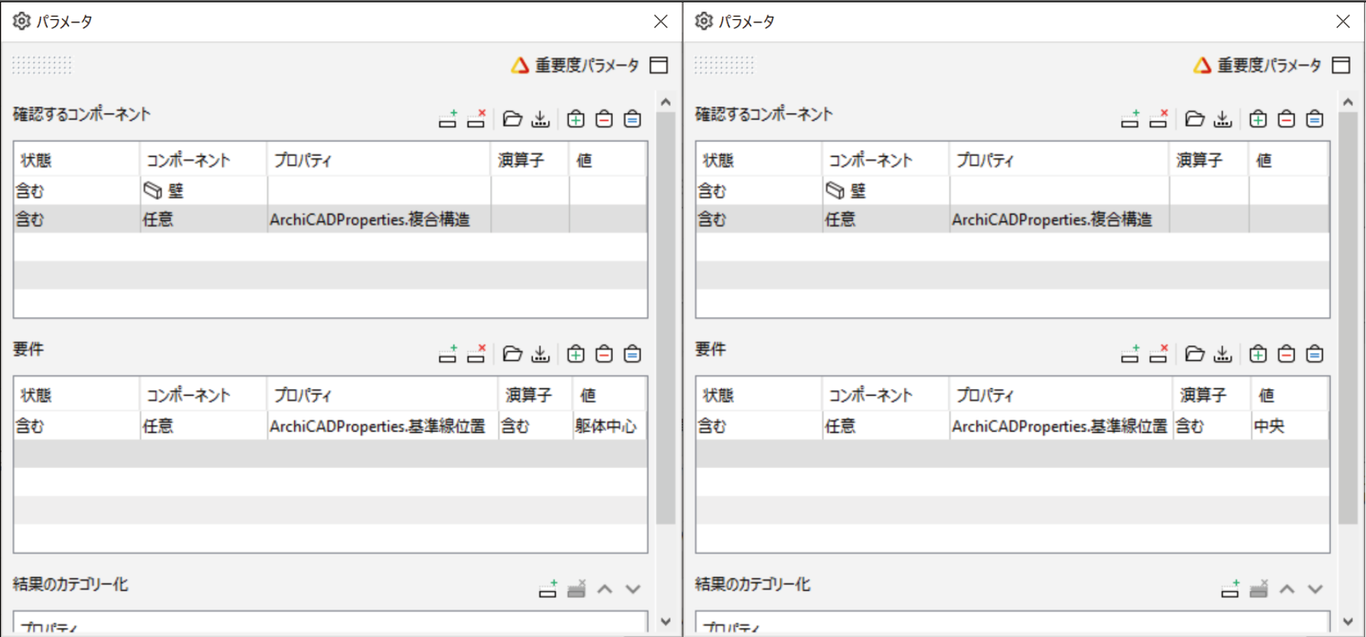Click the blue equals basket icon in the right 要件 toolbar

tap(1315, 354)
